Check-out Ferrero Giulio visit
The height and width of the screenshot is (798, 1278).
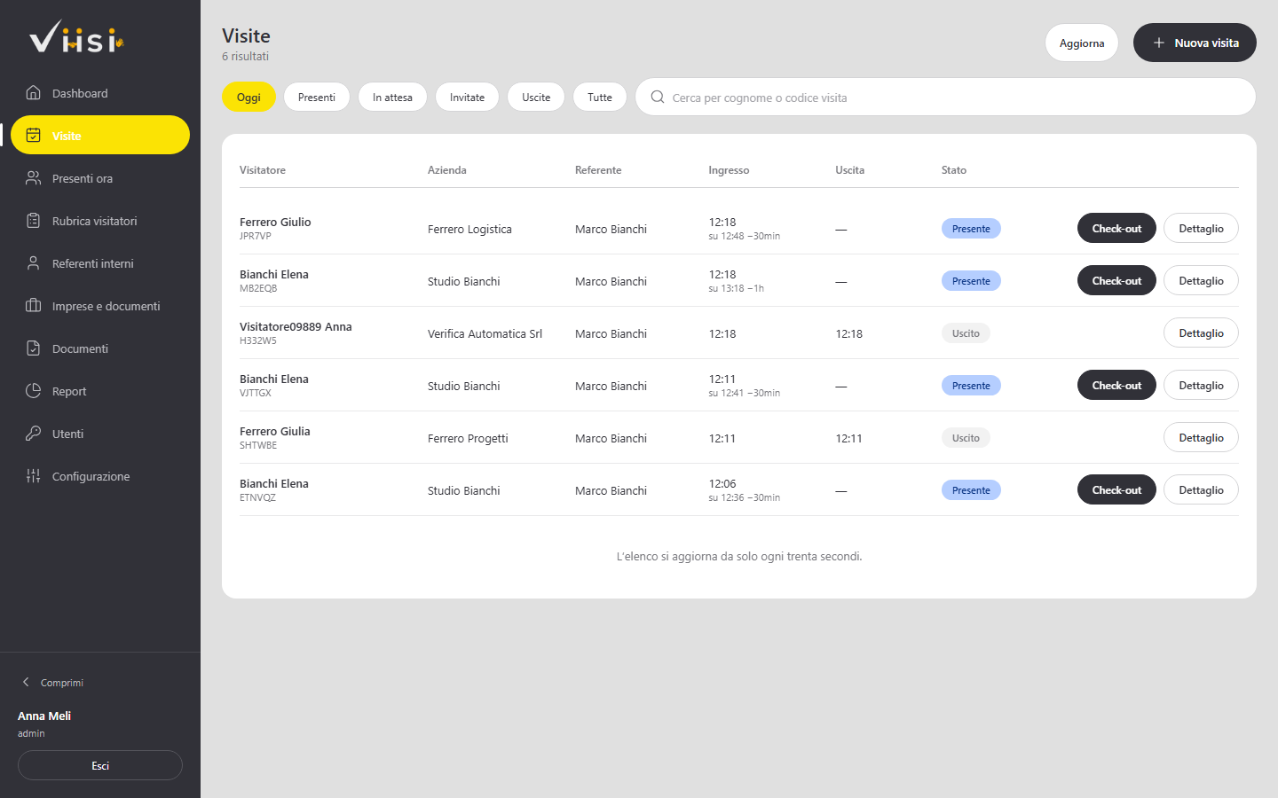pos(1116,228)
